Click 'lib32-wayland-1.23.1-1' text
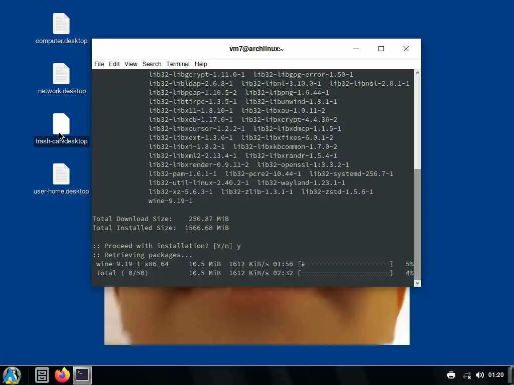514x385 pixels. [301, 182]
